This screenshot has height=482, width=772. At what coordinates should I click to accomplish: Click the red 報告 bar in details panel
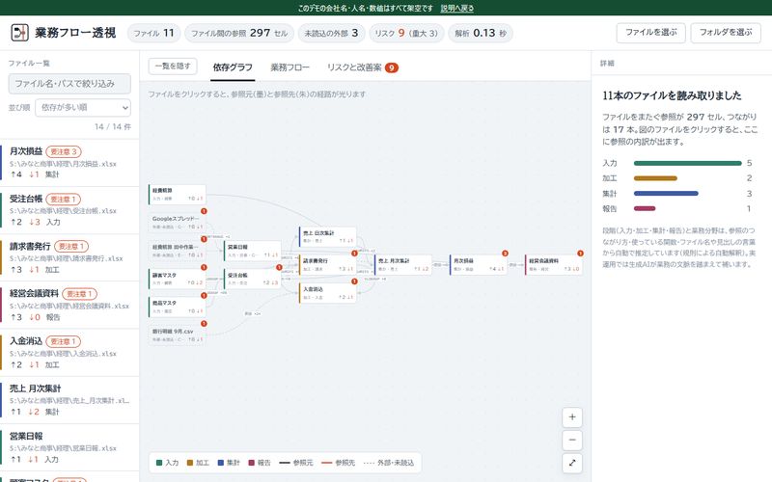[x=645, y=208]
